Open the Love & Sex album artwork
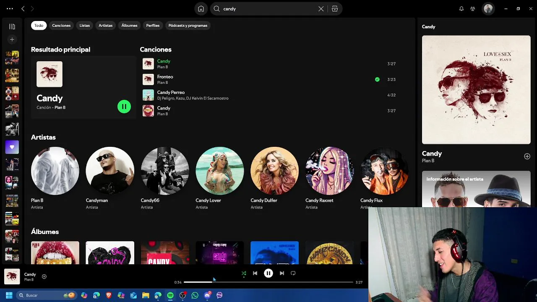 point(476,90)
